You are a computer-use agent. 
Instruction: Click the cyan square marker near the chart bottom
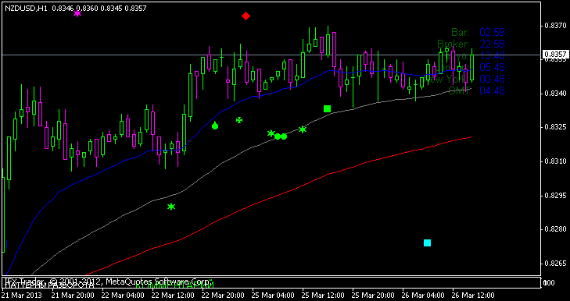pos(427,243)
